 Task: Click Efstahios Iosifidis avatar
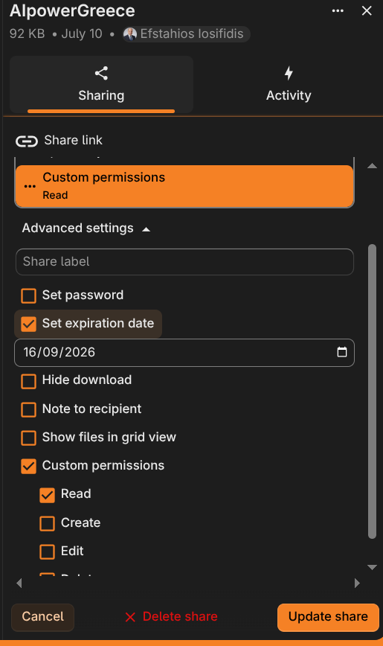(130, 33)
